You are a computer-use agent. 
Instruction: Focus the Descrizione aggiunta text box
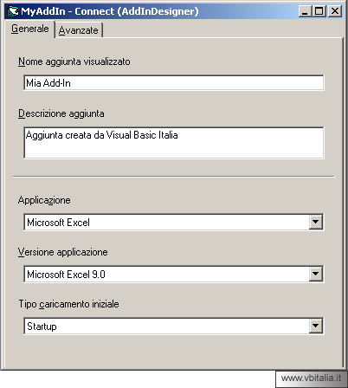pos(174,143)
